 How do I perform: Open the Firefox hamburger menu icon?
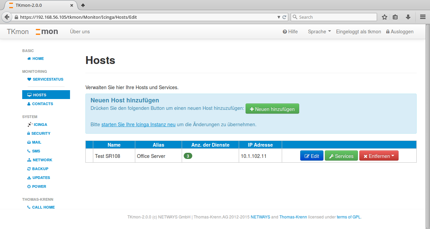point(422,17)
